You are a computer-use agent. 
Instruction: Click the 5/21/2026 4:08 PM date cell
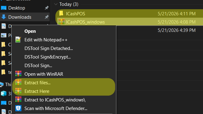(x=177, y=22)
